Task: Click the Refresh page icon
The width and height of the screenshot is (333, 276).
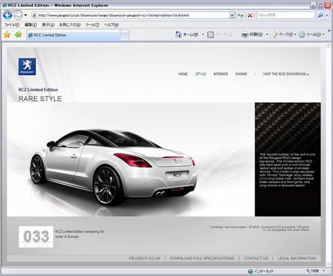Action: pos(240,16)
